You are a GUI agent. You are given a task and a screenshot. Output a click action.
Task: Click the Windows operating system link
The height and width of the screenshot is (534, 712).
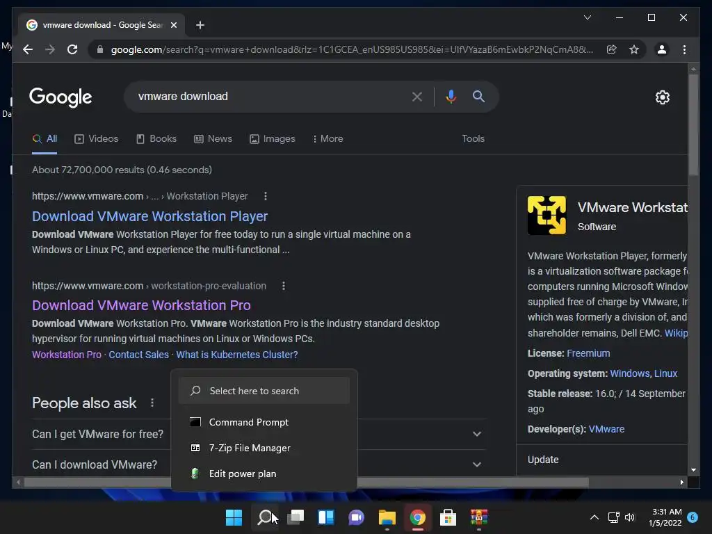click(630, 373)
